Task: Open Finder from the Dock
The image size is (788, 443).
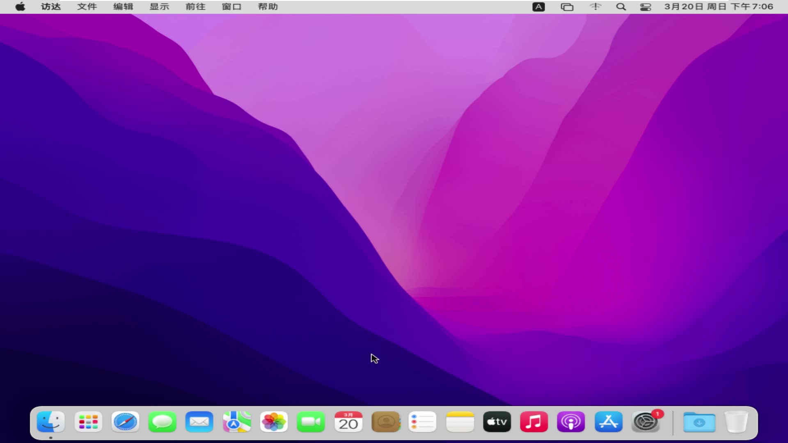Action: click(50, 422)
